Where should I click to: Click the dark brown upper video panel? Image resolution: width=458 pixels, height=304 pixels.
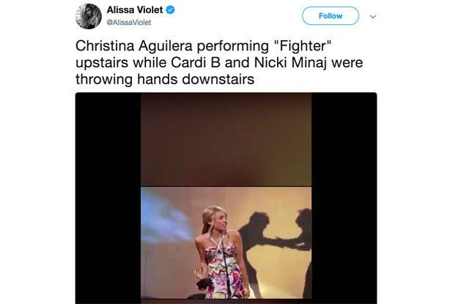(226, 139)
